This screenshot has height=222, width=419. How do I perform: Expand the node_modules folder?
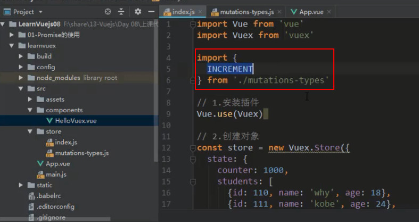pos(21,78)
